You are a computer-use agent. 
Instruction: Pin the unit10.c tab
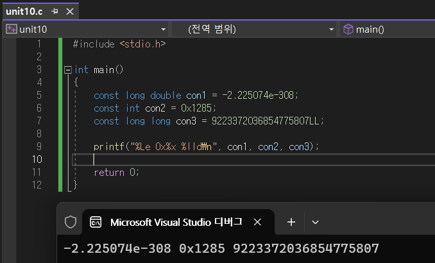point(55,12)
